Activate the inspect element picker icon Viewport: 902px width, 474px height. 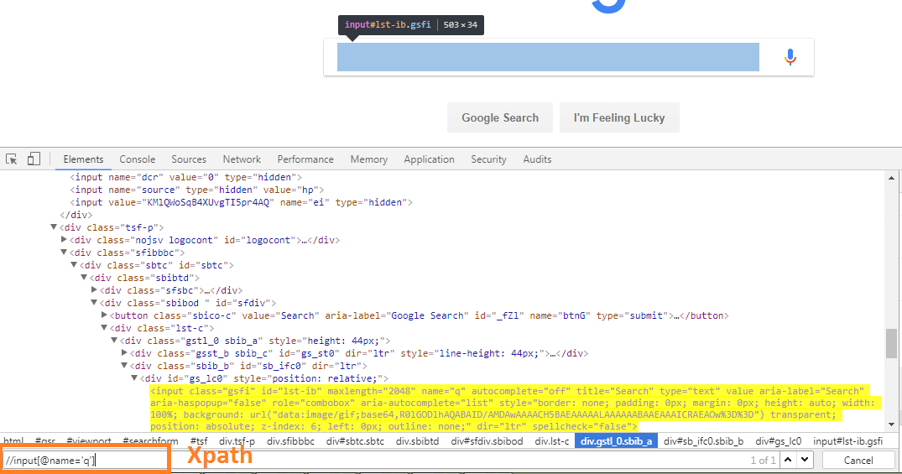coord(12,159)
